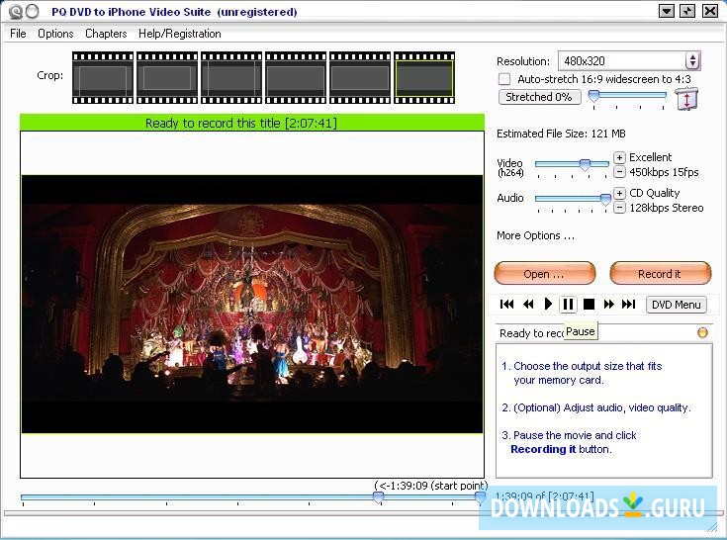This screenshot has width=727, height=540.
Task: Click the '128kbps Stereo' audio setting text
Action: [x=667, y=208]
